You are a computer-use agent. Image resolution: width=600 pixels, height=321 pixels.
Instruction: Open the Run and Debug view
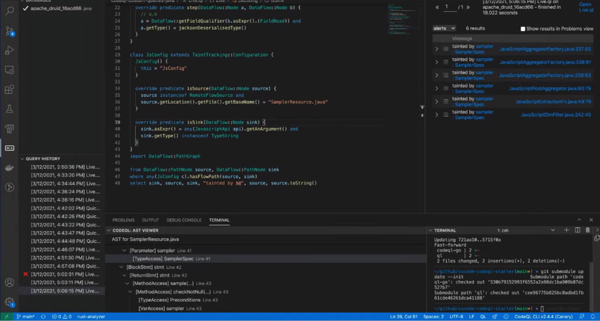click(9, 50)
